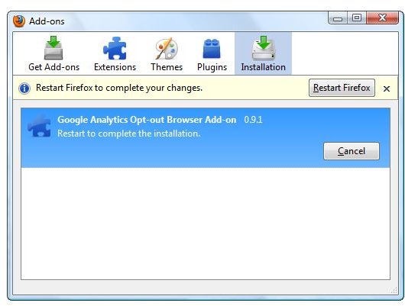
Task: Click the Firefox logo in title bar
Action: (19, 21)
